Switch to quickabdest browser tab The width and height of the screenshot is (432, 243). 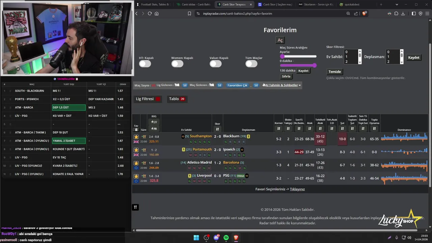point(356,4)
